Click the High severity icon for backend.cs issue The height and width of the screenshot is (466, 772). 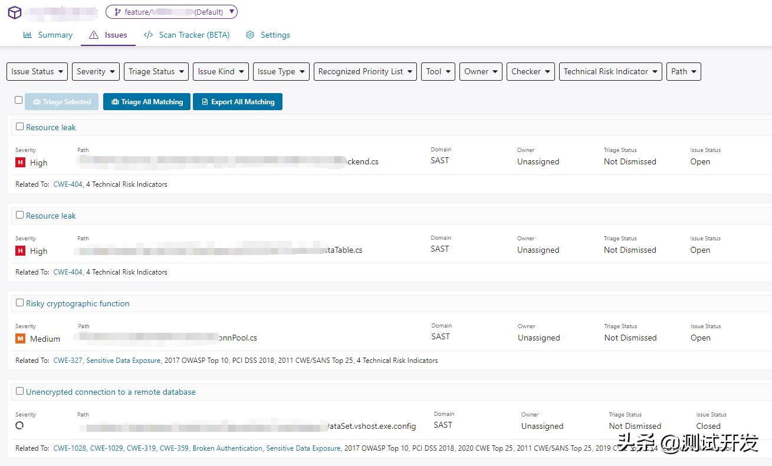tap(21, 163)
